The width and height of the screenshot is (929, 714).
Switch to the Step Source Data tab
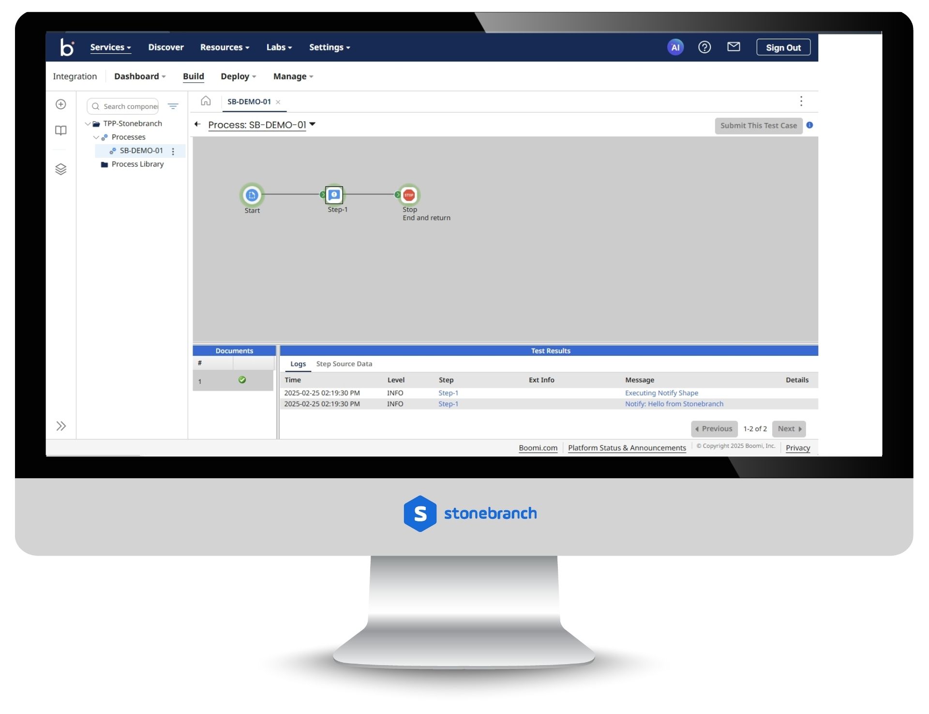coord(344,364)
